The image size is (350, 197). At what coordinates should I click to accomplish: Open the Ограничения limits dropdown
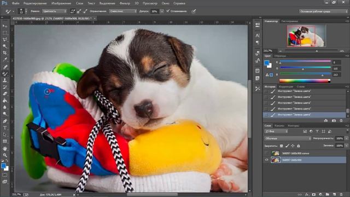[x=122, y=11]
